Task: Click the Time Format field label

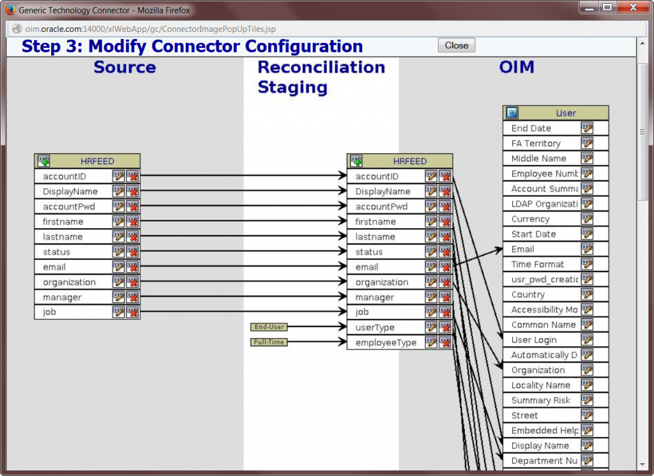Action: coord(537,264)
